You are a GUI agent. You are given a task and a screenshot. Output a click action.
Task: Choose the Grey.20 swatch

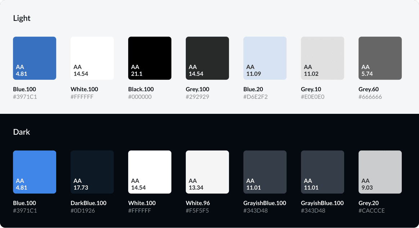(x=380, y=172)
